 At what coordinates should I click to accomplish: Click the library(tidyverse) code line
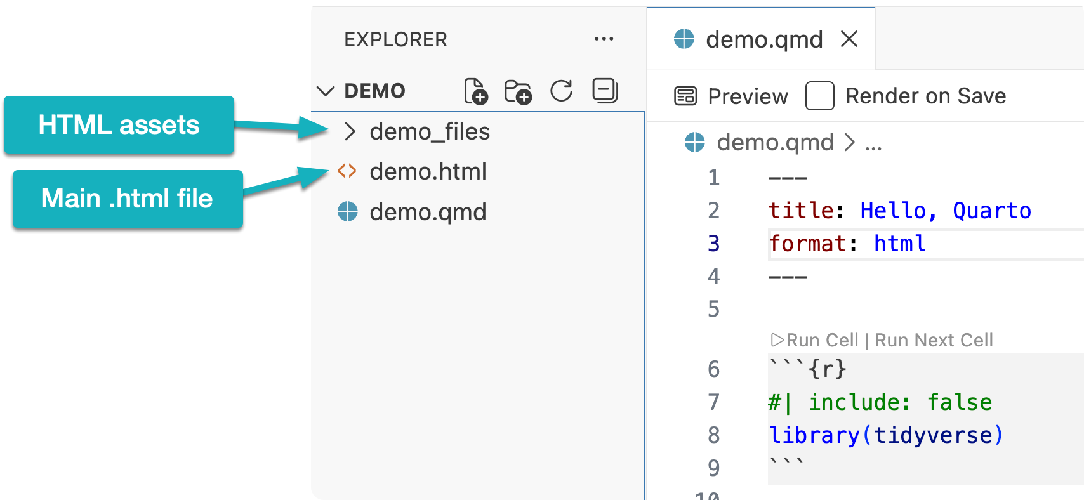click(886, 435)
